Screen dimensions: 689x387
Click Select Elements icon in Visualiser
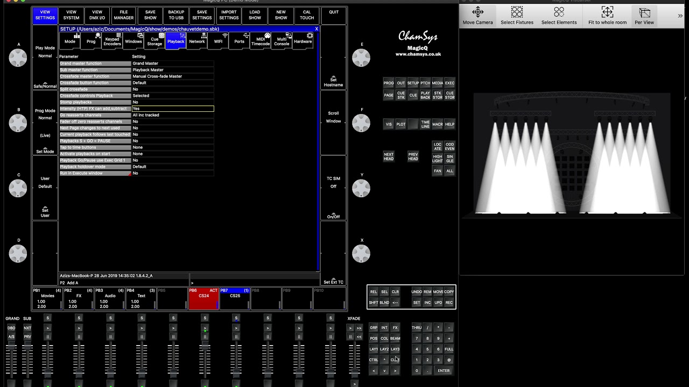click(x=559, y=16)
